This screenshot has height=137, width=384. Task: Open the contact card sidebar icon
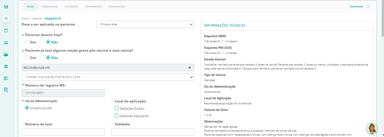point(6,78)
